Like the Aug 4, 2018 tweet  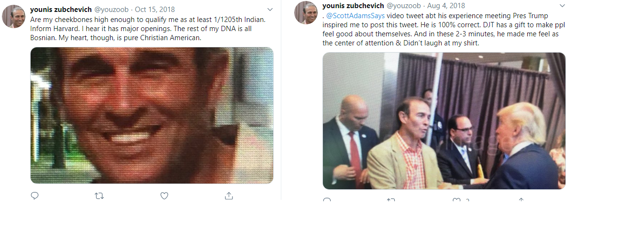click(456, 200)
